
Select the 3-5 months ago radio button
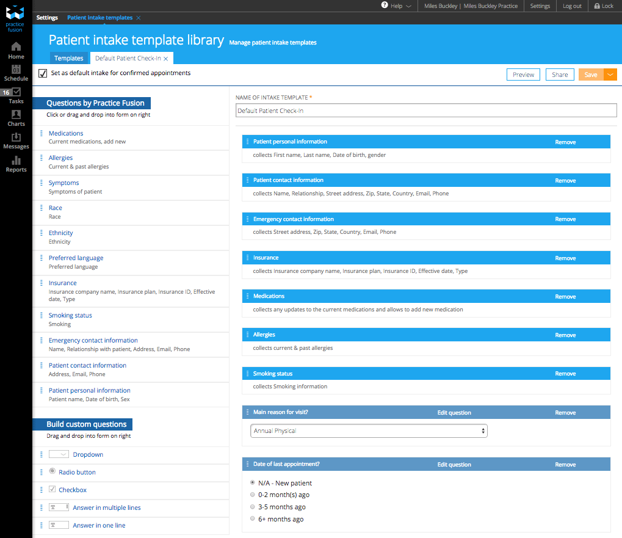(x=253, y=507)
